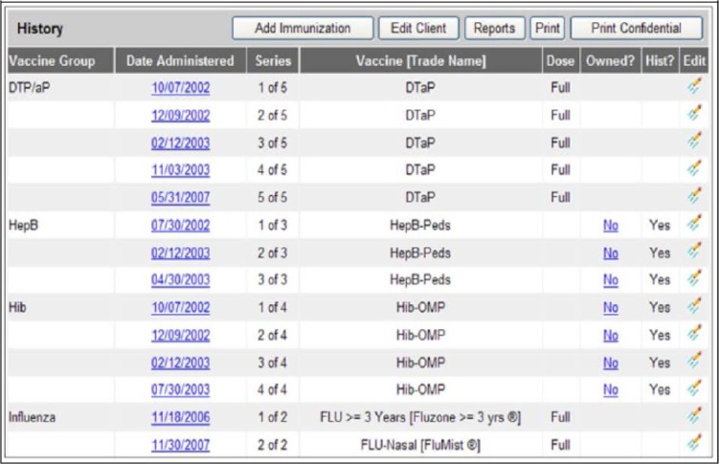
Task: Open the 02/12/2003 HepB date link
Action: click(x=181, y=254)
